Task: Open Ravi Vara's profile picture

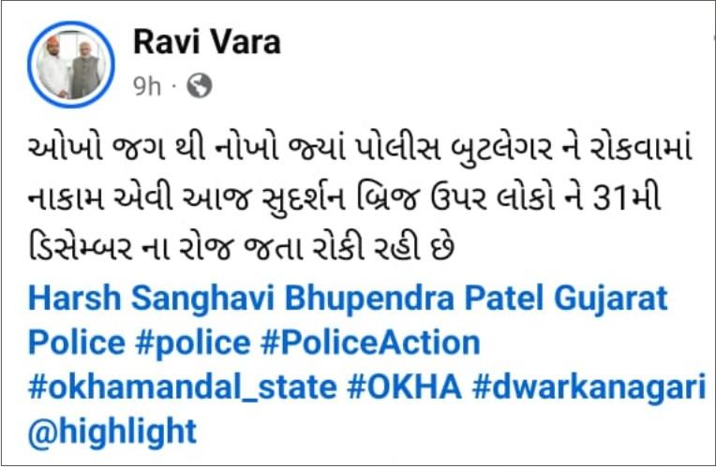Action: (x=71, y=65)
